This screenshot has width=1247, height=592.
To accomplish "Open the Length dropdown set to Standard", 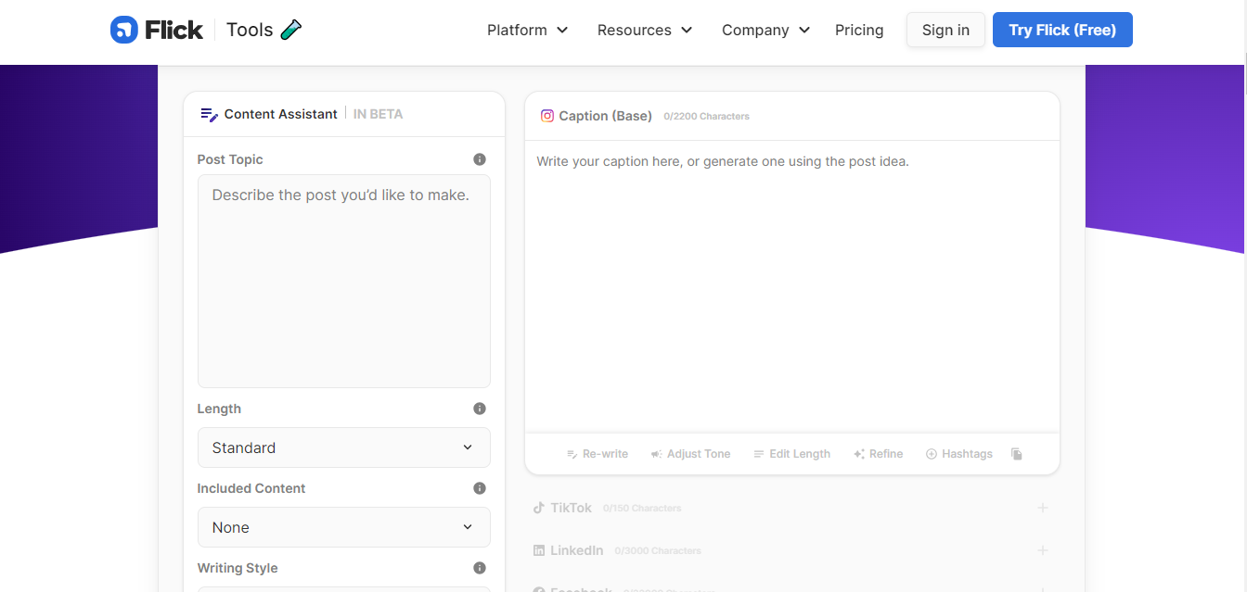I will [344, 447].
